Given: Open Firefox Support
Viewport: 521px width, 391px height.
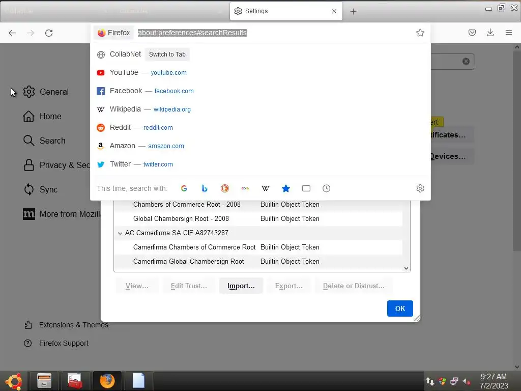Looking at the screenshot, I should tap(56, 343).
